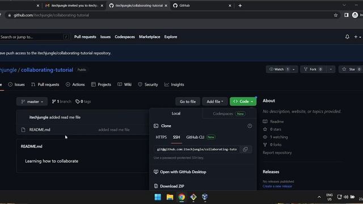Bookmark this page with the star icon
Screen dimensions: 363x204
click(x=336, y=15)
